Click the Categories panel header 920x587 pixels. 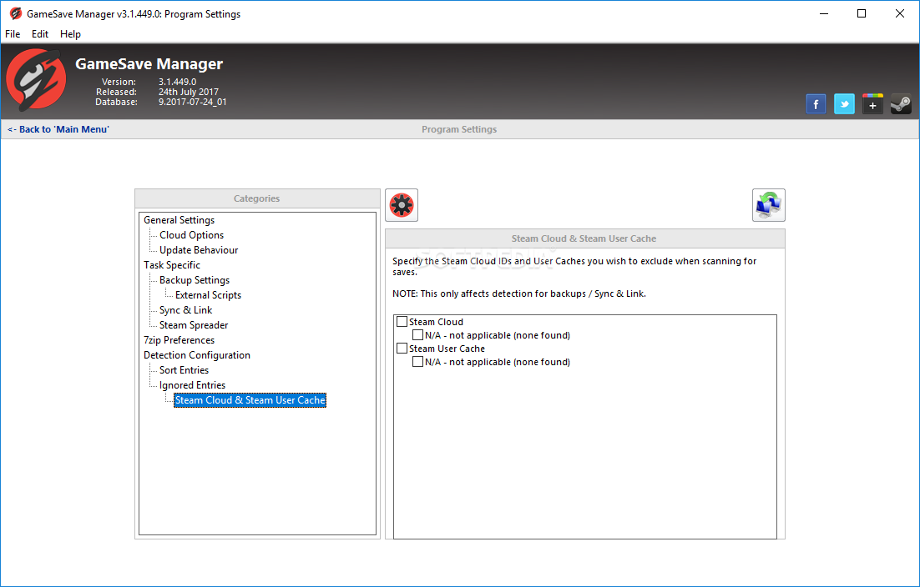point(257,198)
